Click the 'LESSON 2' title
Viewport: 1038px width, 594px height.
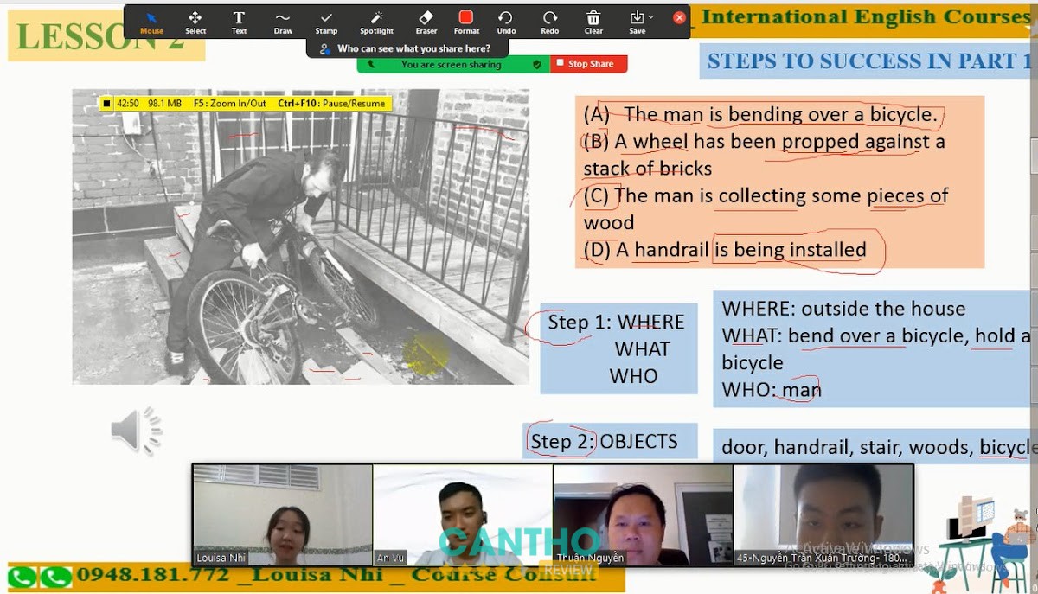tap(100, 38)
